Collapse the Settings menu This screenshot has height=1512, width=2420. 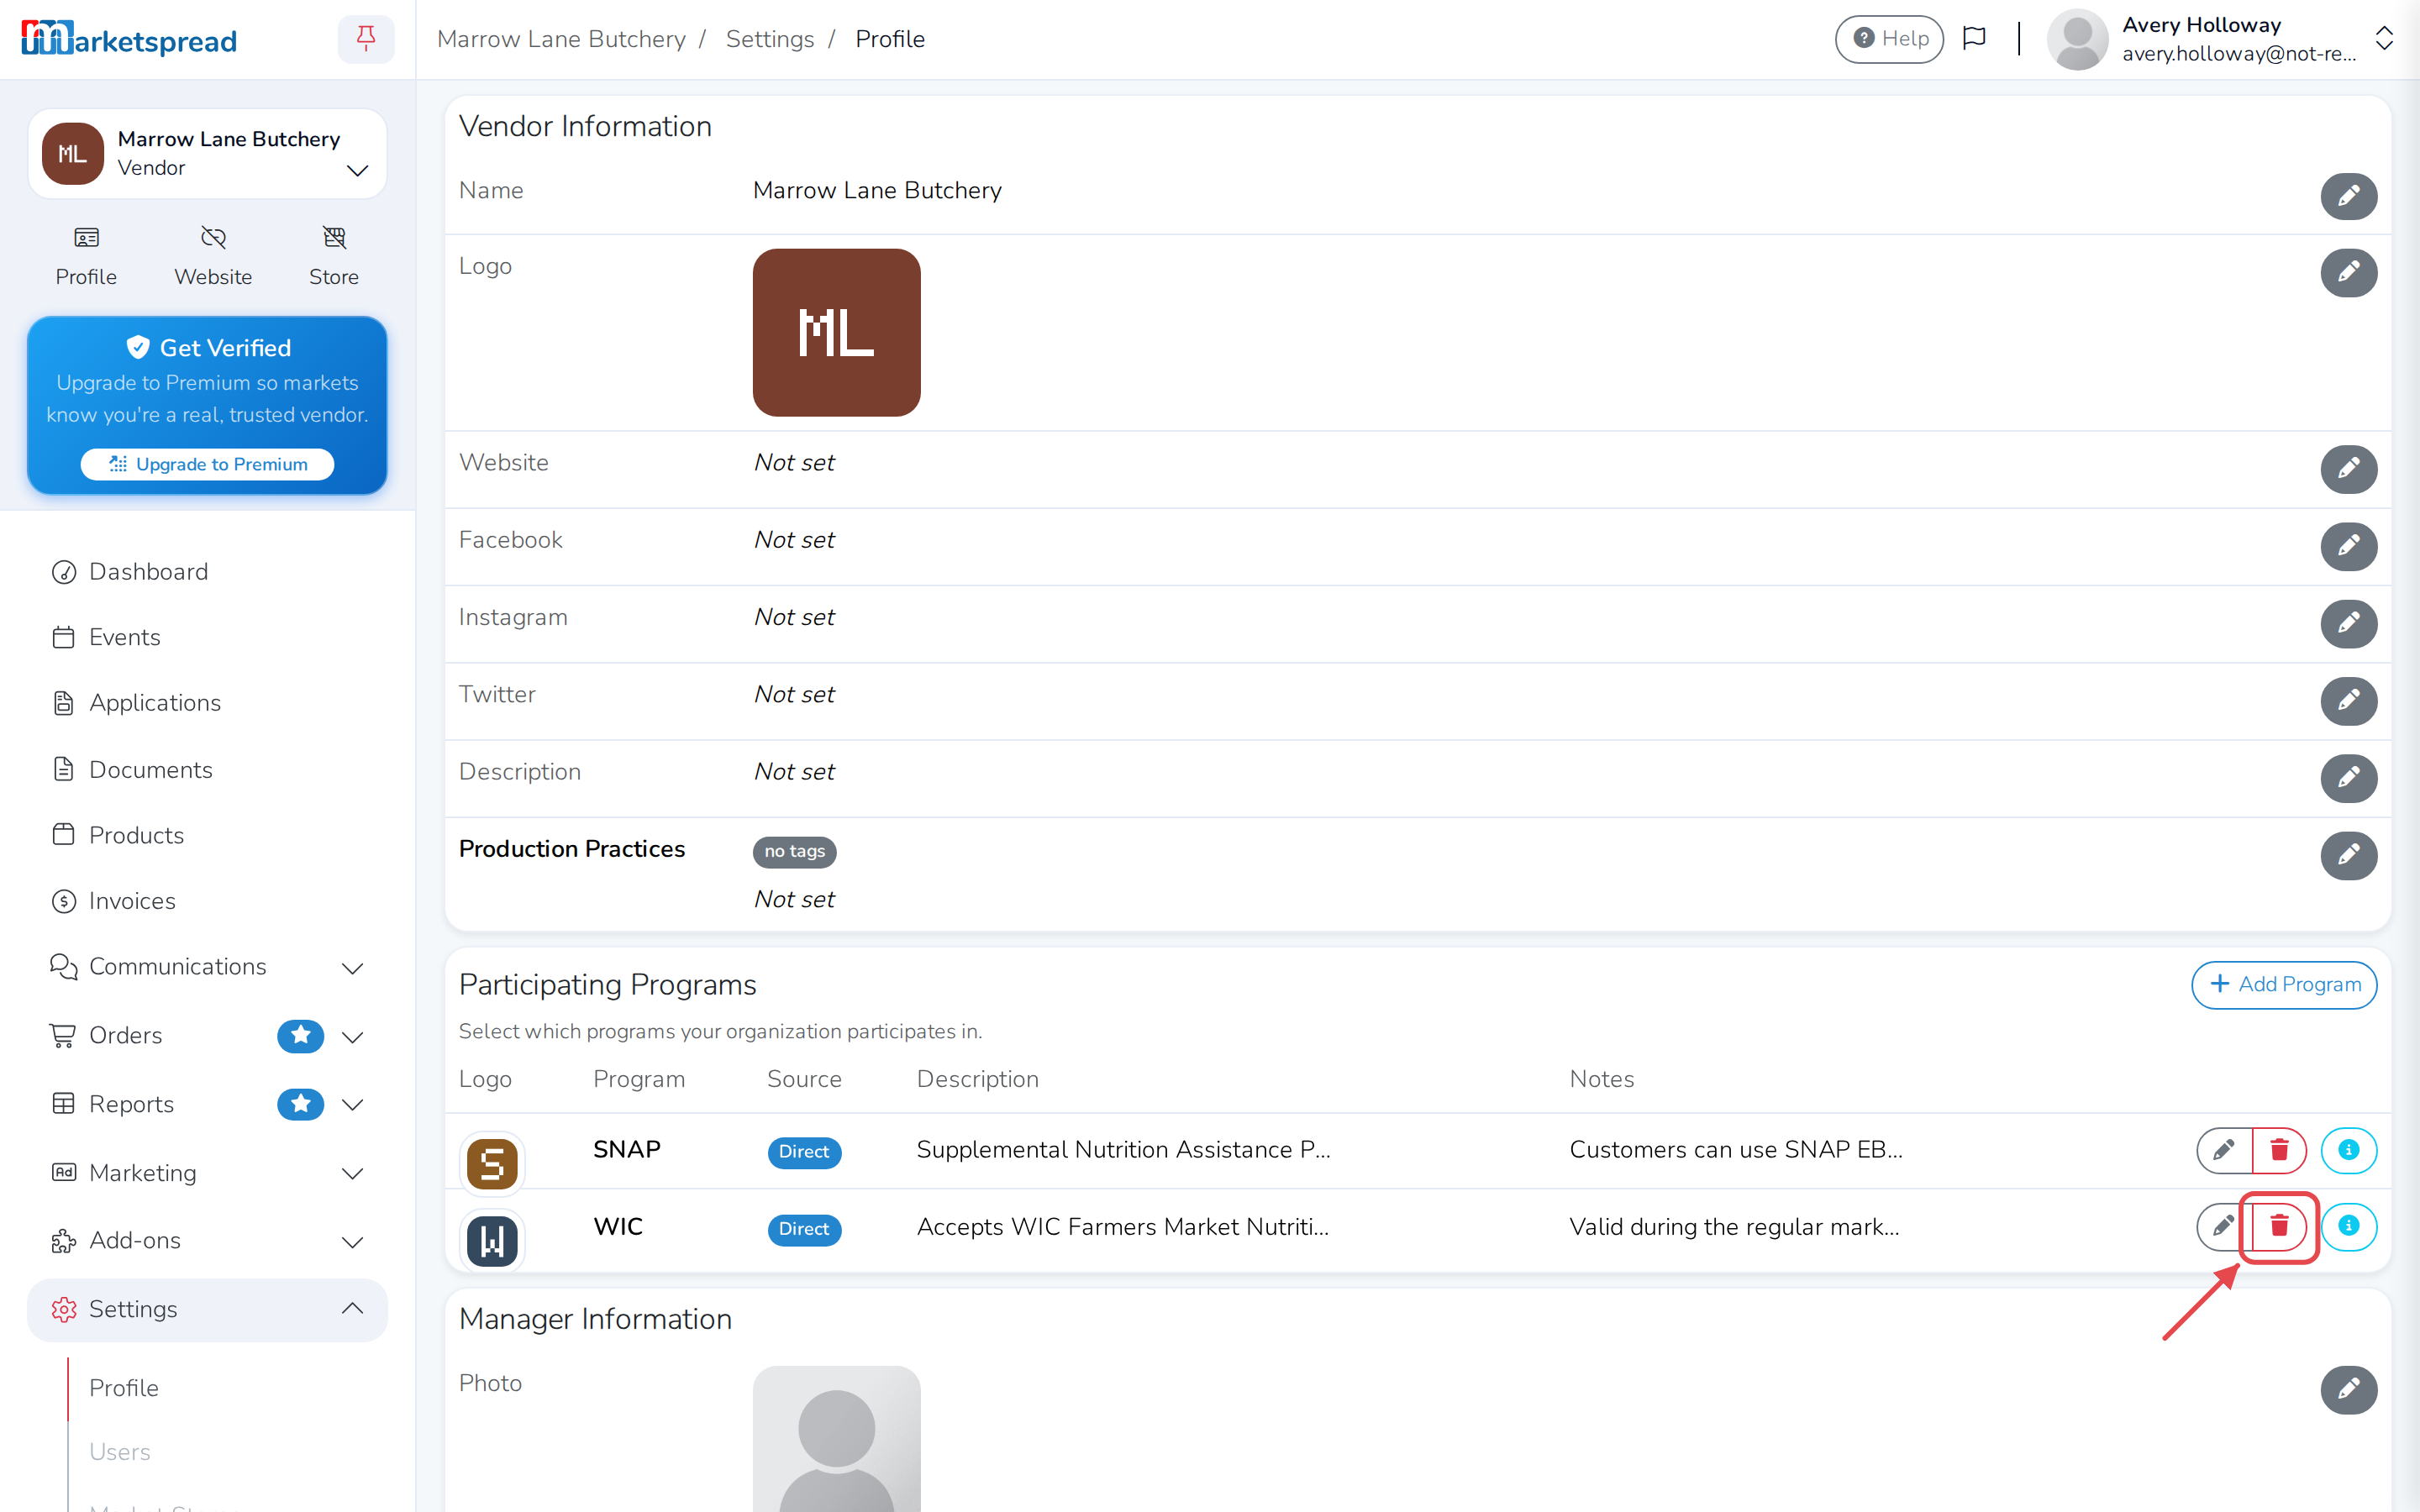(352, 1309)
